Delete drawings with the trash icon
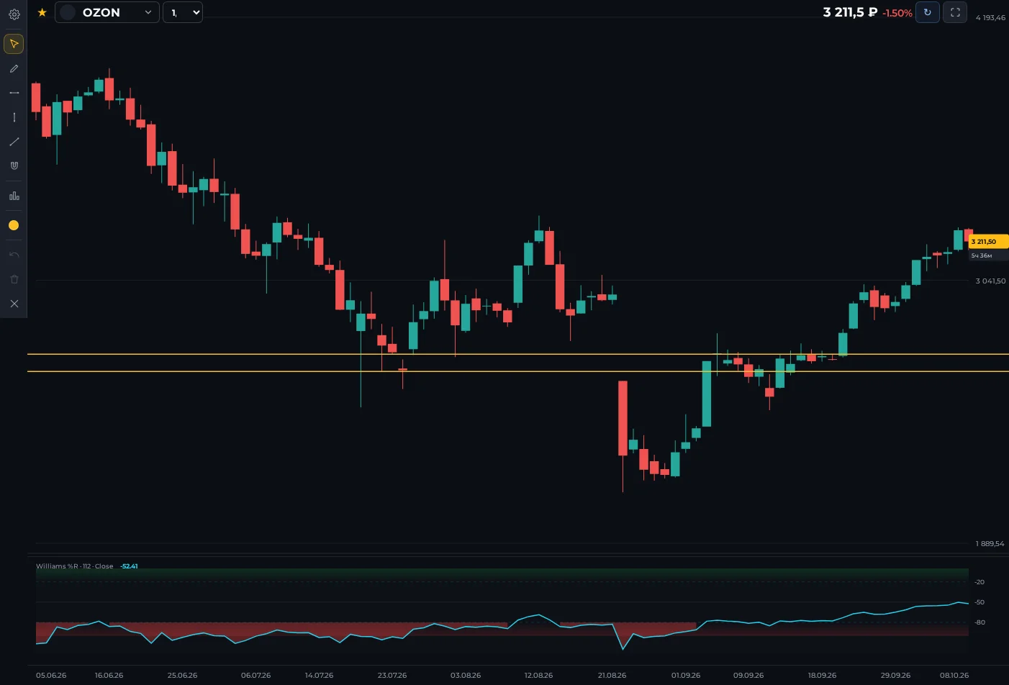1009x685 pixels. [14, 279]
